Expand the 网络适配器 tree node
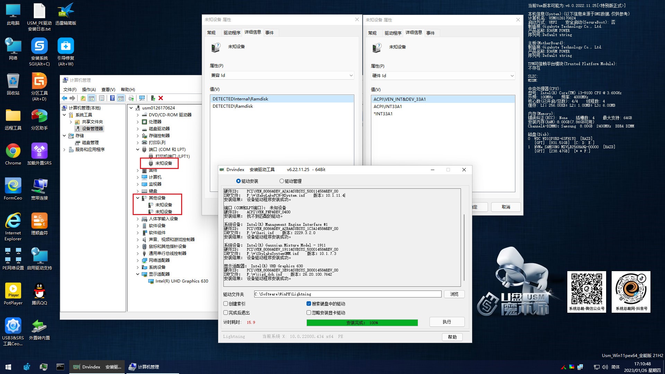 [x=138, y=260]
